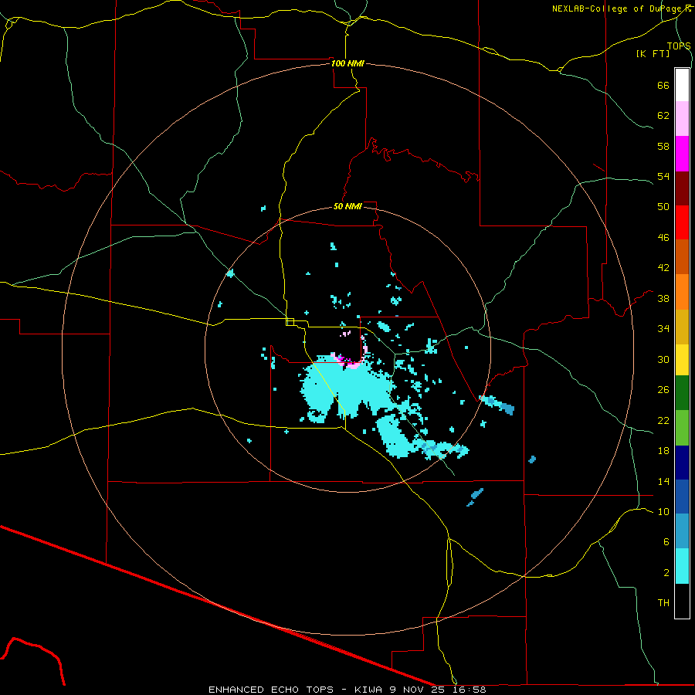The width and height of the screenshot is (695, 695).
Task: Click the cyan legend swatch
Action: point(682,566)
